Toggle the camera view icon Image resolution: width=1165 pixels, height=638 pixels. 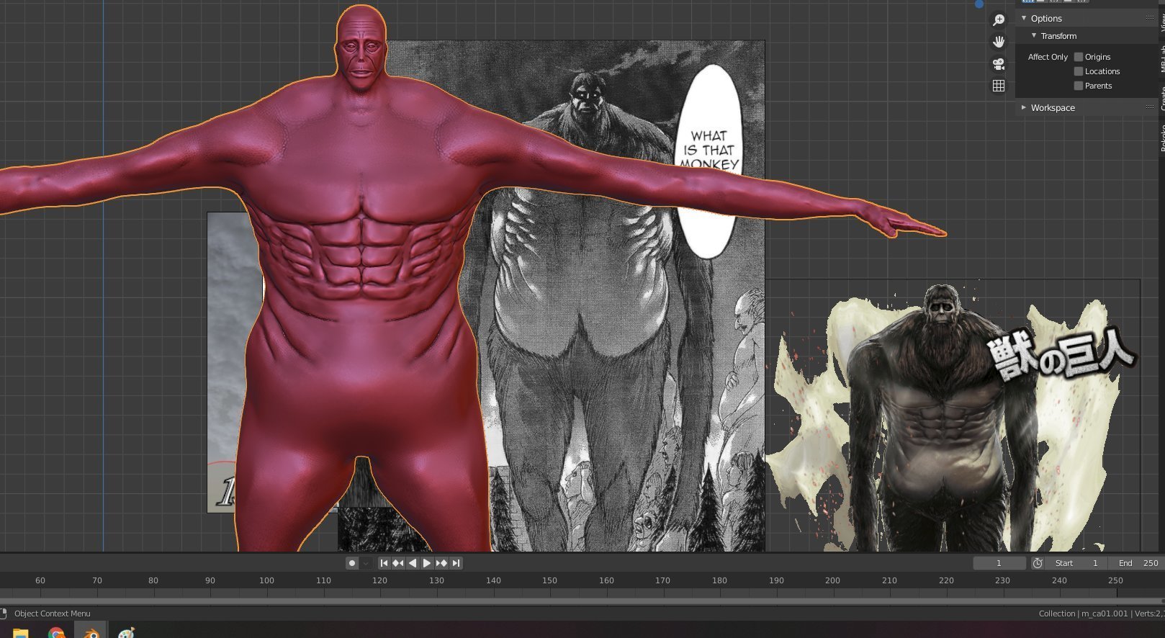[x=999, y=64]
